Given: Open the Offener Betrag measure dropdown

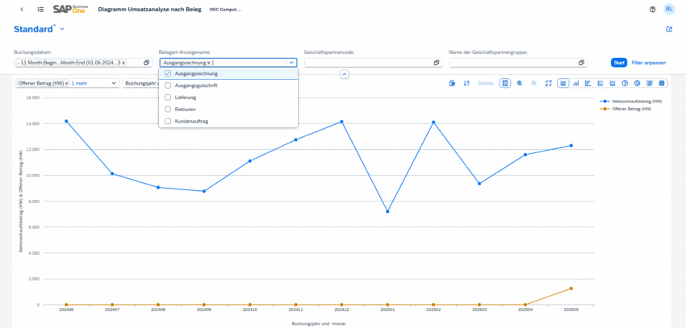Looking at the screenshot, I should coord(114,83).
